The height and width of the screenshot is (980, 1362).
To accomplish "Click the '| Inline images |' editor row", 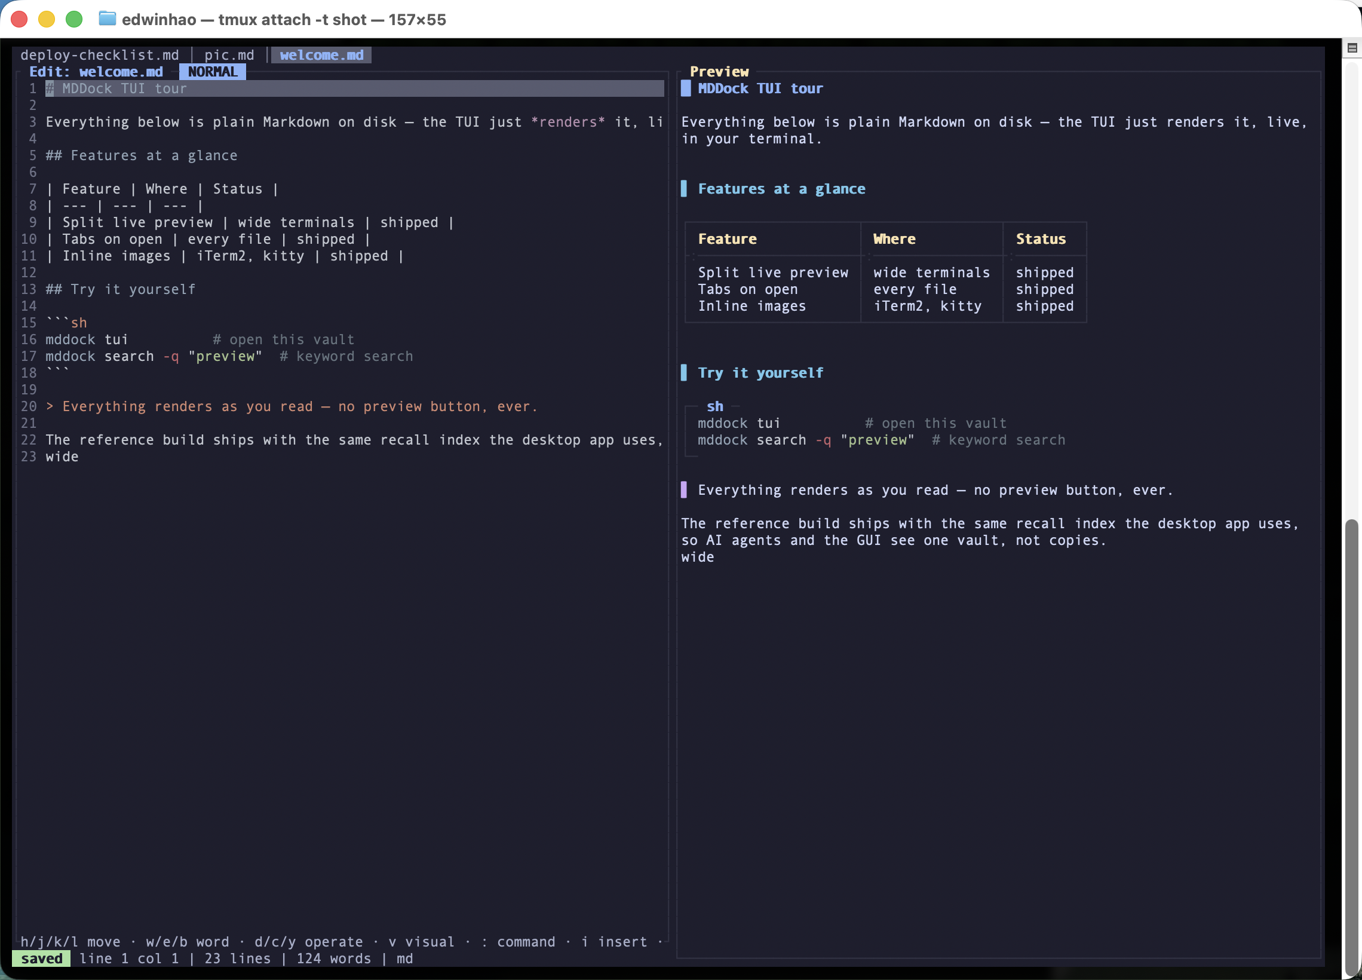I will pyautogui.click(x=225, y=255).
